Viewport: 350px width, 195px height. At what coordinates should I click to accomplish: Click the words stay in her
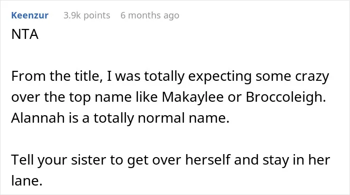point(296,160)
